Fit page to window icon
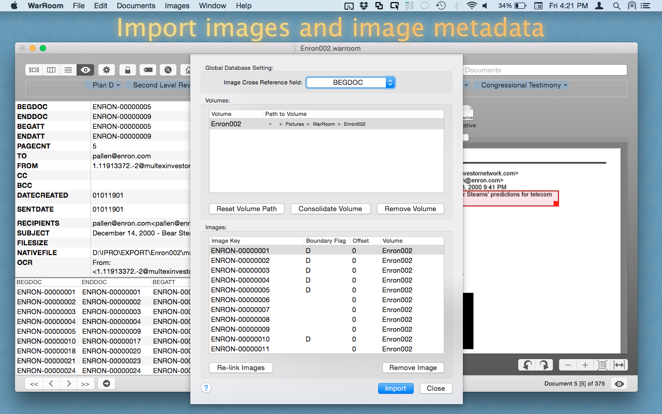This screenshot has height=414, width=662. click(x=602, y=365)
